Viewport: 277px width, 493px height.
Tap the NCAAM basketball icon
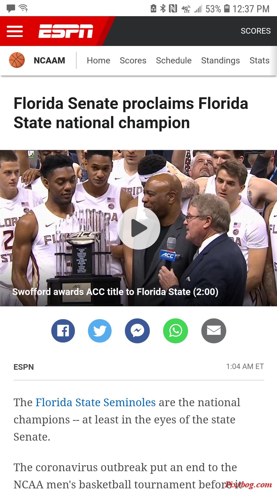point(17,60)
